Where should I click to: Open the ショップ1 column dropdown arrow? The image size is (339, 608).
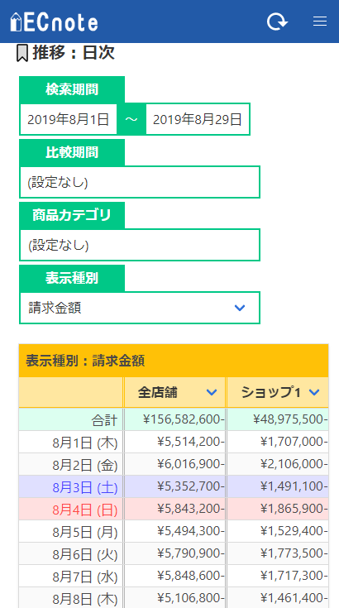(314, 392)
